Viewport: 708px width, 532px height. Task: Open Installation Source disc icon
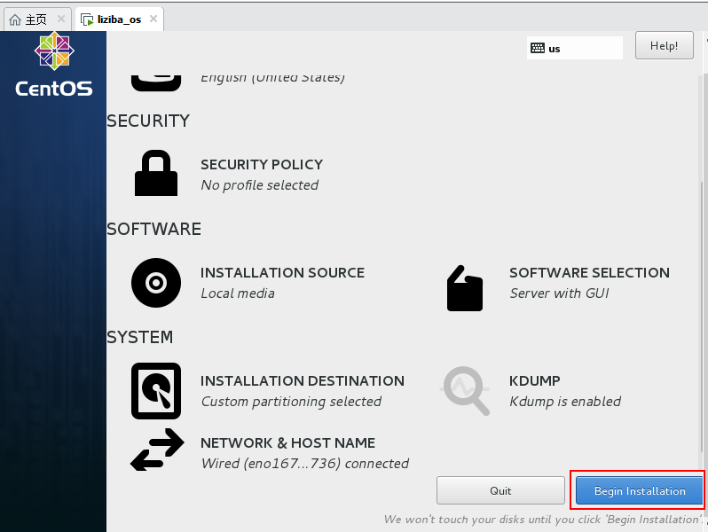pos(156,283)
